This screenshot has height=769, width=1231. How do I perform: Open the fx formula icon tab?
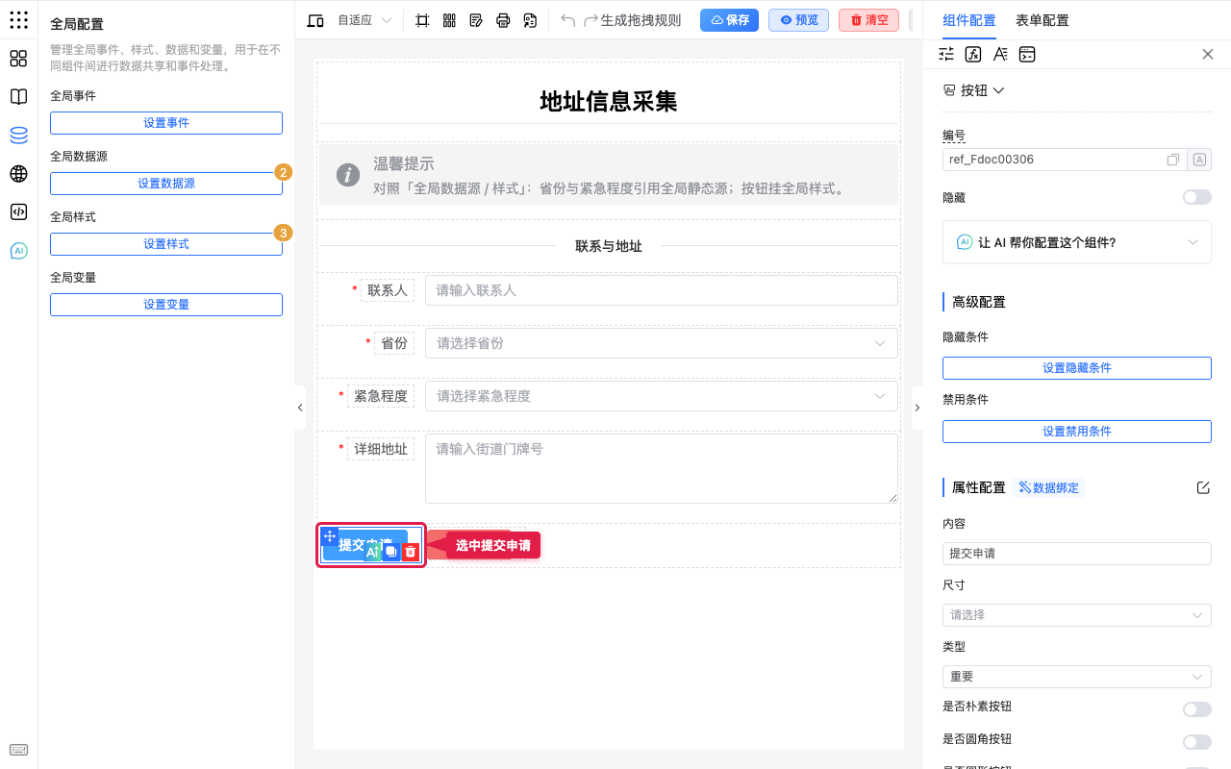(973, 55)
